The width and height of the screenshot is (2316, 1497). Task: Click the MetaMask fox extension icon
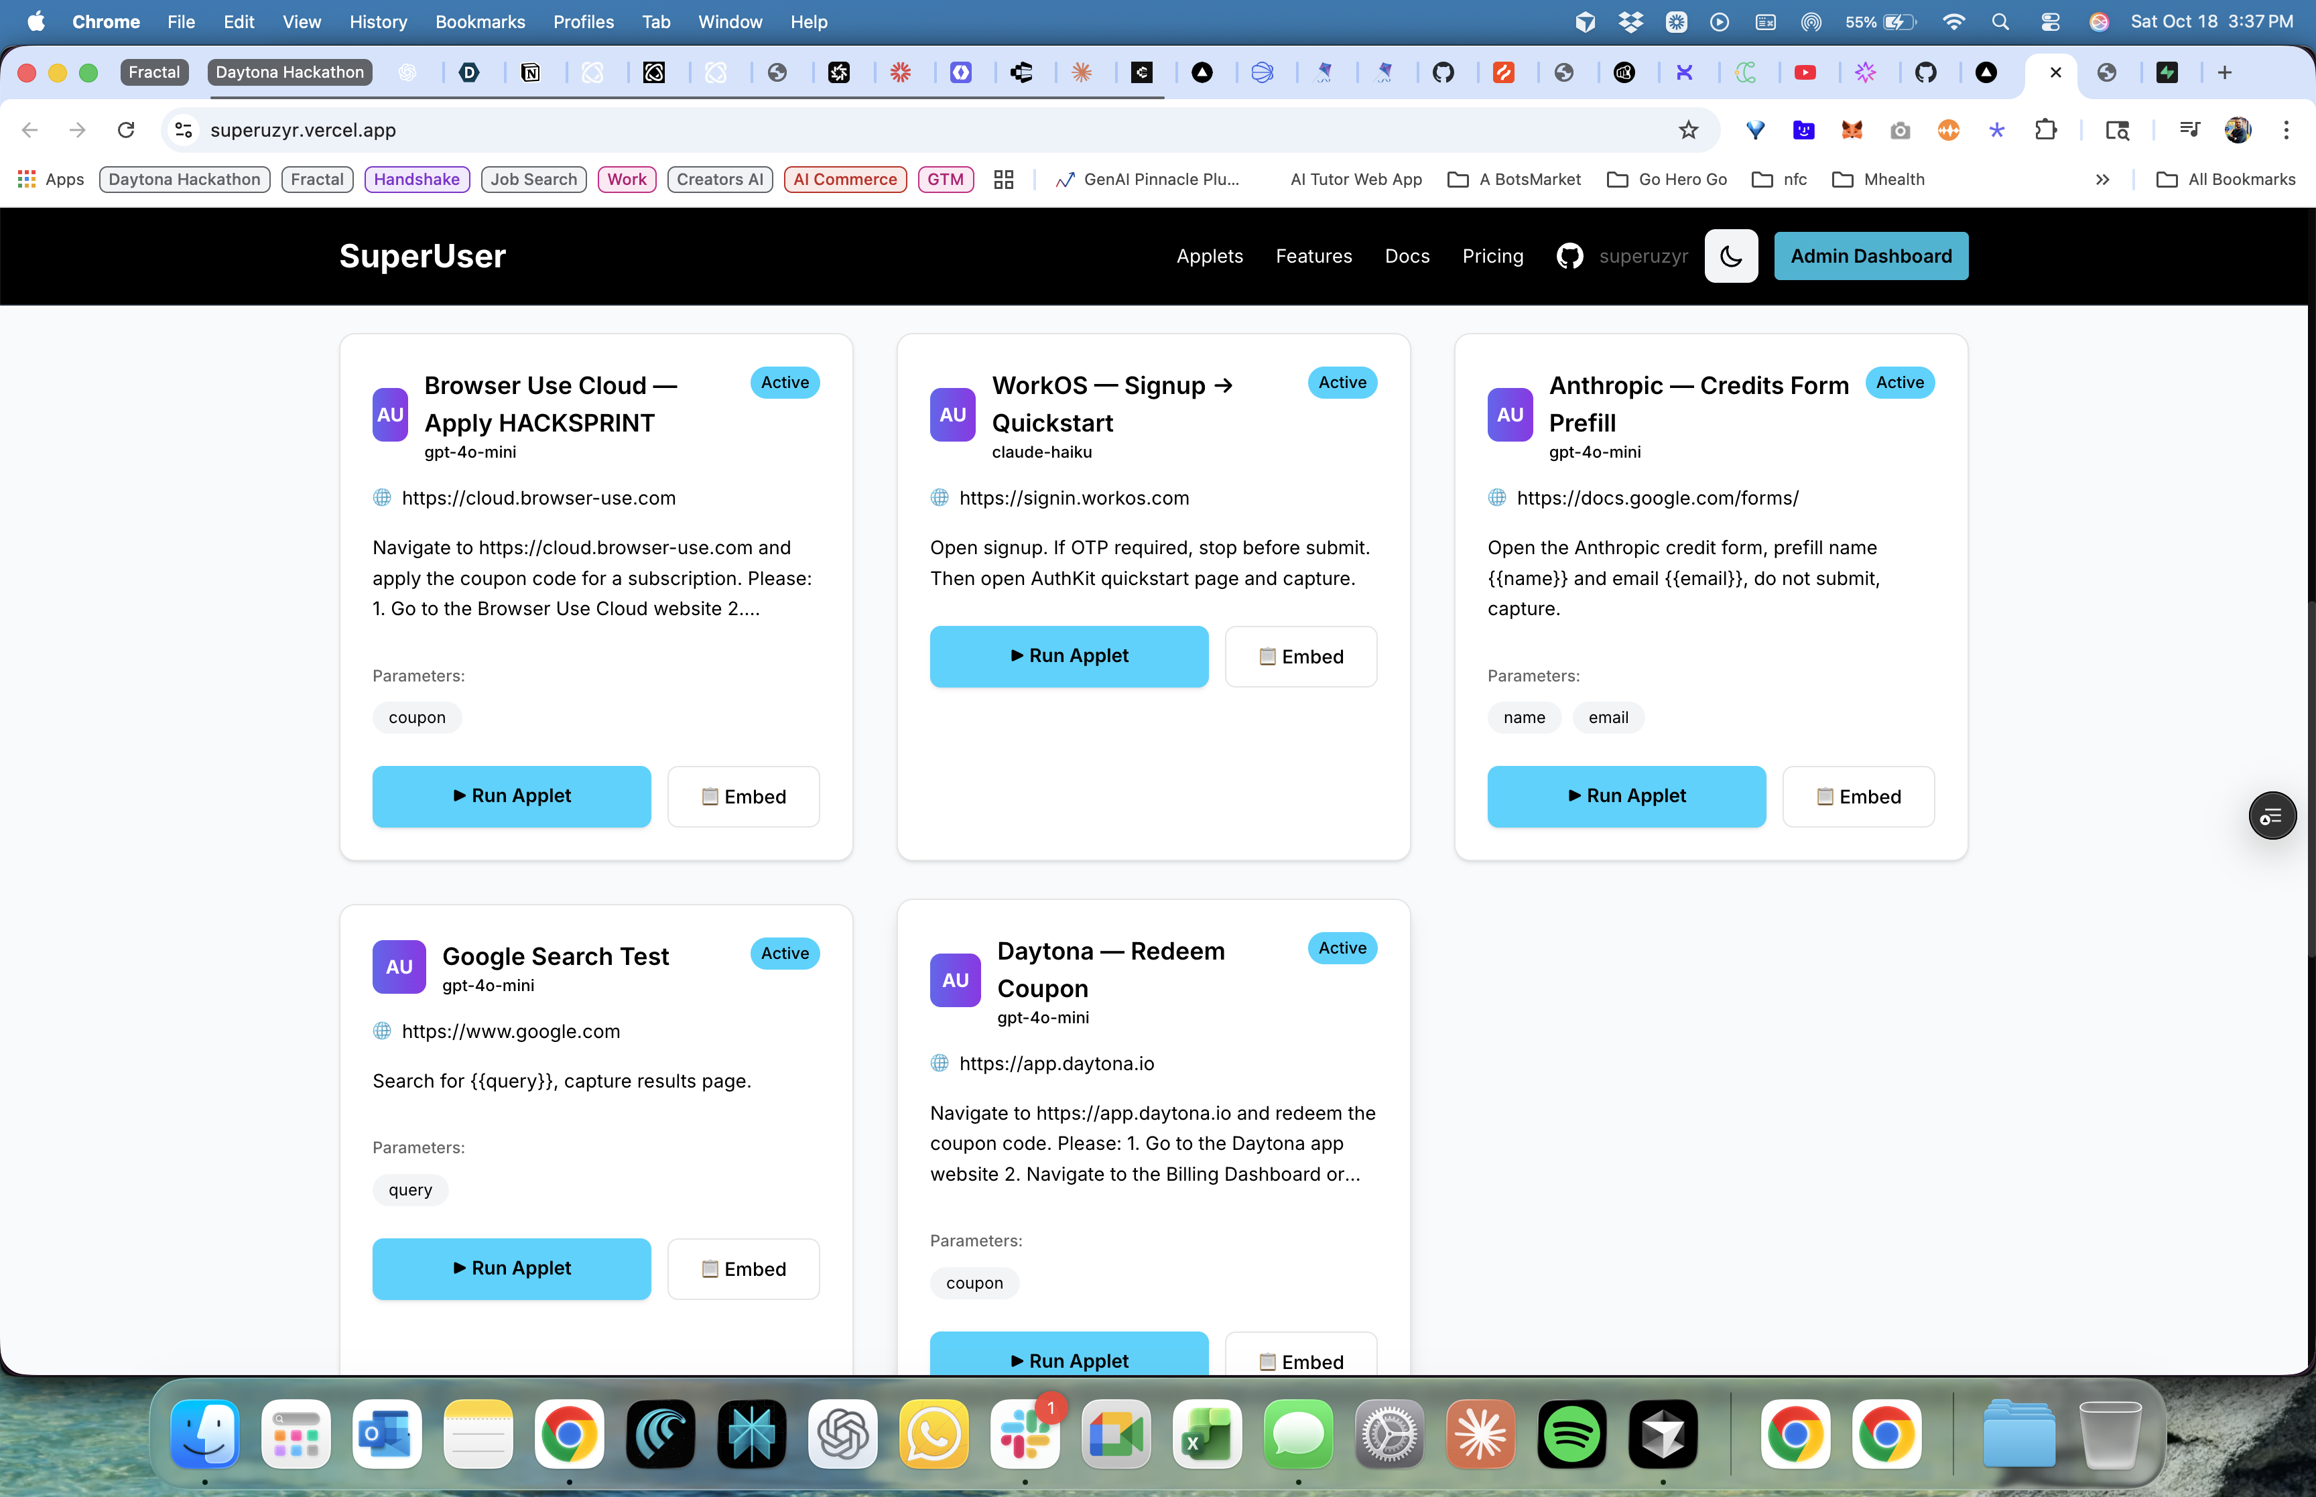pyautogui.click(x=1852, y=129)
